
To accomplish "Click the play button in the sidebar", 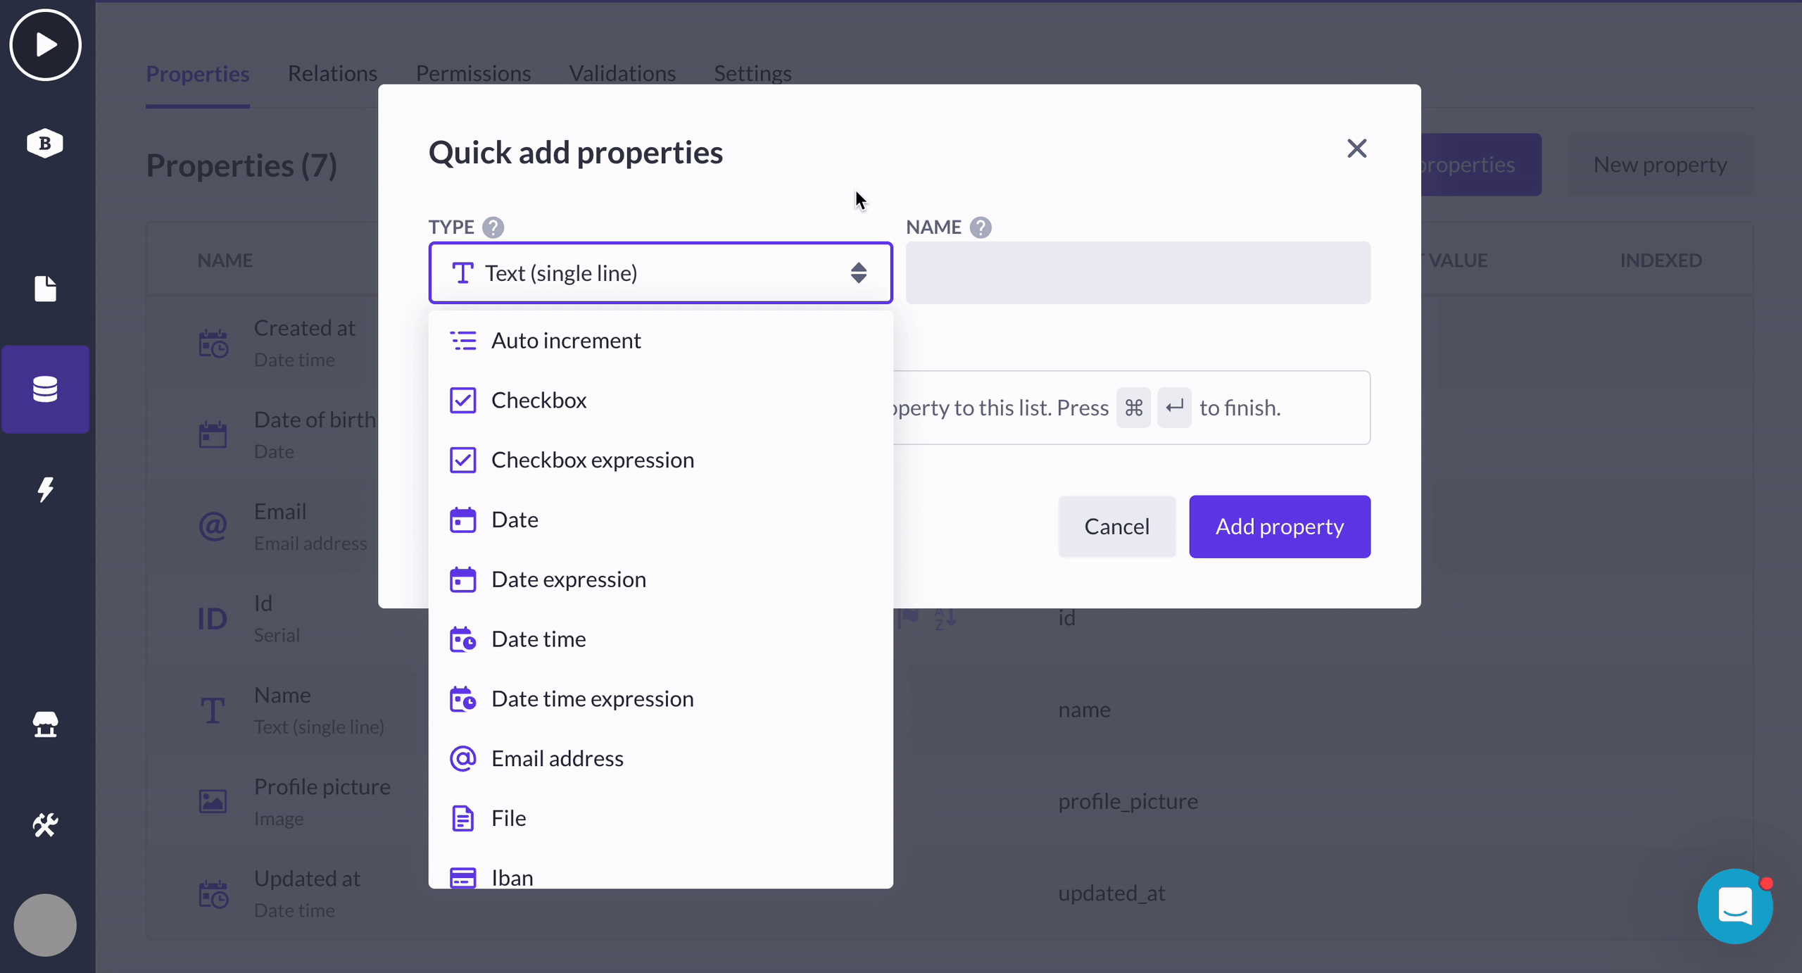I will [x=45, y=45].
